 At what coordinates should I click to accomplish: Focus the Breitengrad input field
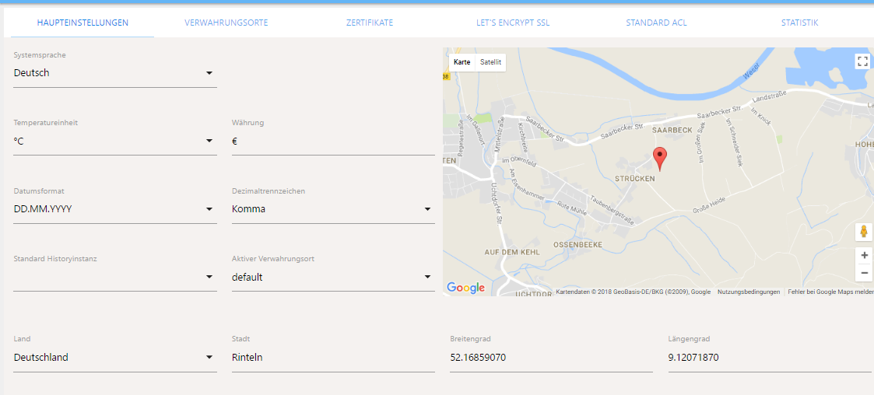tap(551, 357)
